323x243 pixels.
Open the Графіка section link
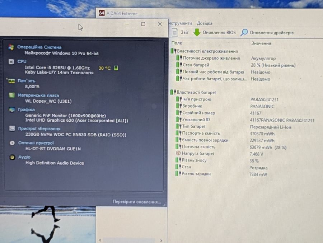coord(26,109)
